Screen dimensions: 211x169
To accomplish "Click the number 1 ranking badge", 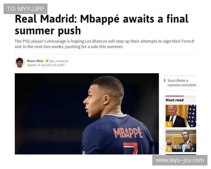I will point(169,124).
